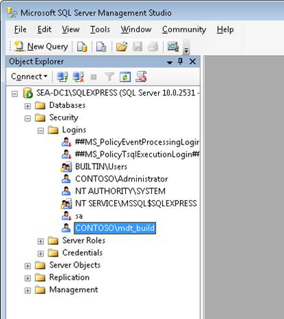The width and height of the screenshot is (284, 319).
Task: Select the Logins folder label
Action: click(x=74, y=130)
